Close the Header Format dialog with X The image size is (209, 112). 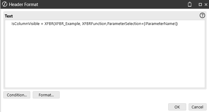(206, 5)
